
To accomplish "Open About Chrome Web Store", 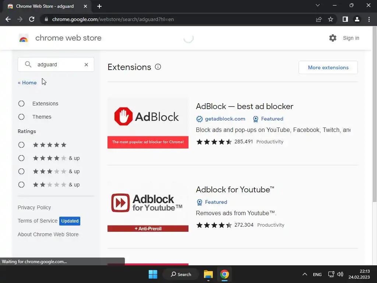I will coord(48,234).
